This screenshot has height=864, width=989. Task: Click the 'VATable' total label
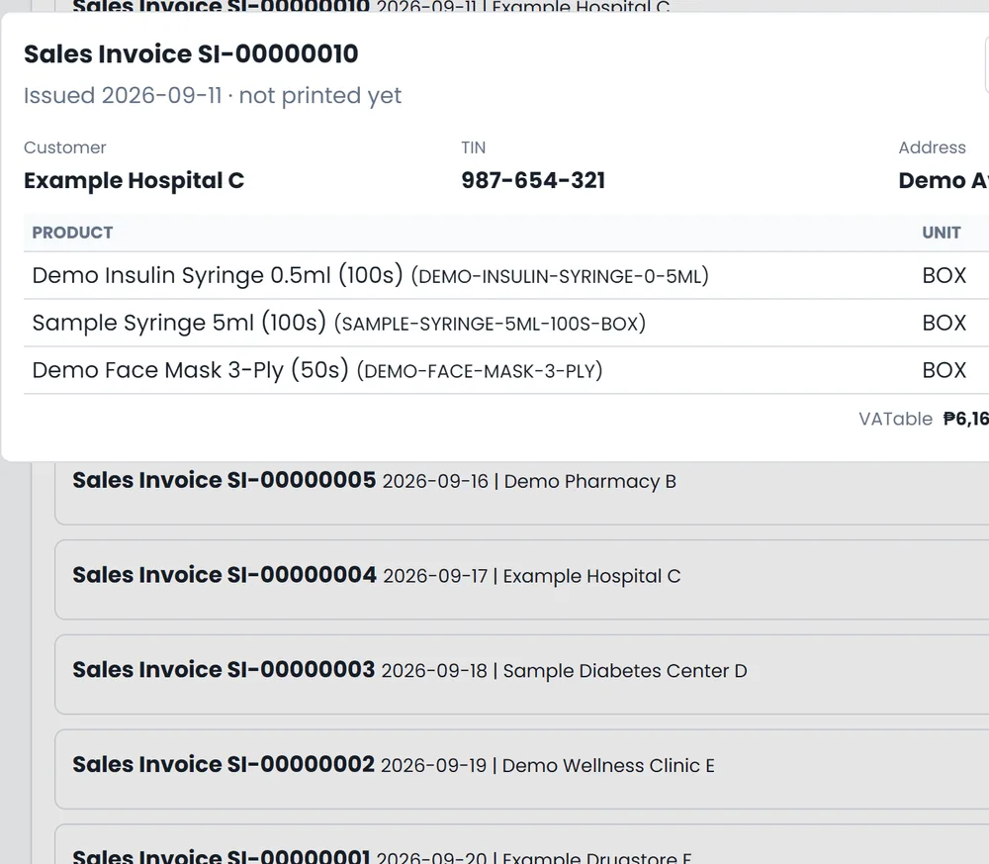tap(895, 419)
